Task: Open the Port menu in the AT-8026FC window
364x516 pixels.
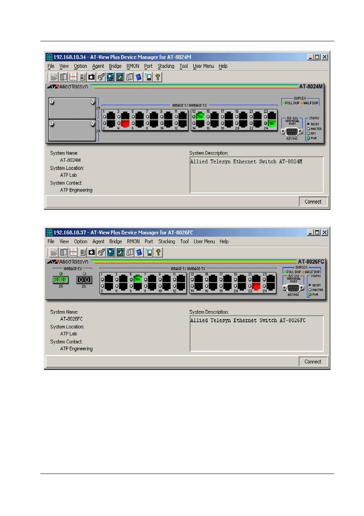Action: point(149,242)
